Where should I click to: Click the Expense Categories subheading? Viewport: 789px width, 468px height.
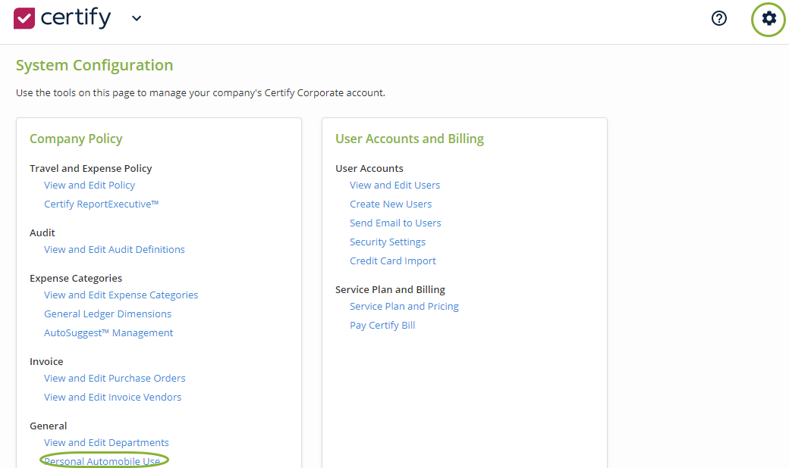point(76,278)
